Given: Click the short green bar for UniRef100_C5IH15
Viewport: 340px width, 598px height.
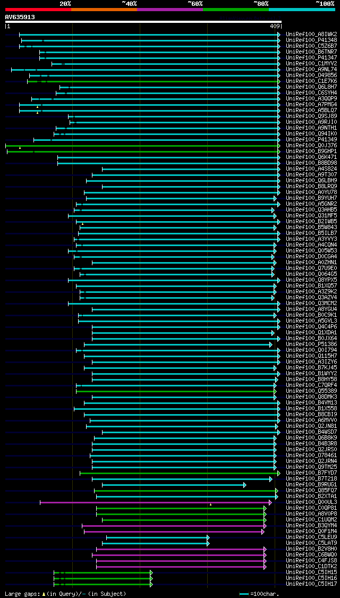Looking at the screenshot, I should pos(103,572).
